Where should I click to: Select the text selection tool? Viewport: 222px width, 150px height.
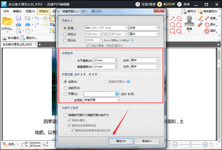pos(52,25)
